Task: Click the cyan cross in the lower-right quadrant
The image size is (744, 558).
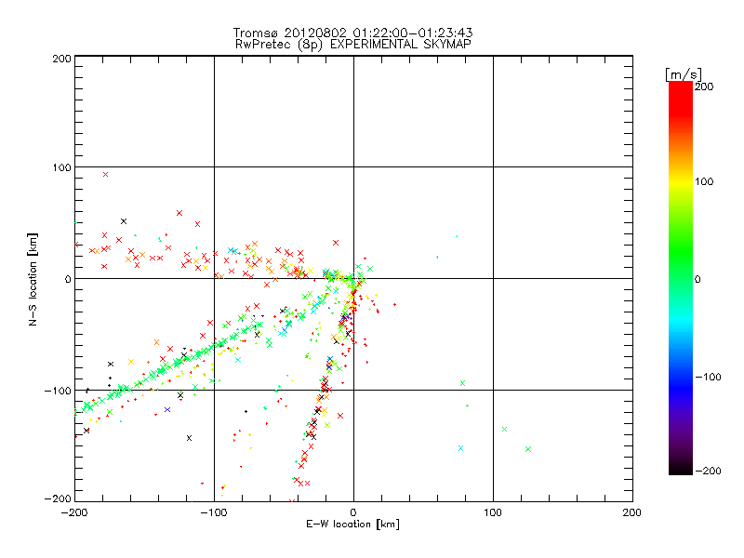Action: [x=460, y=448]
